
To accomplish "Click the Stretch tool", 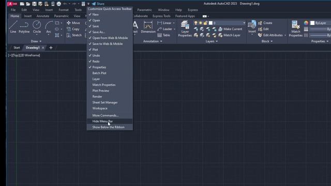I will pyautogui.click(x=74, y=35).
